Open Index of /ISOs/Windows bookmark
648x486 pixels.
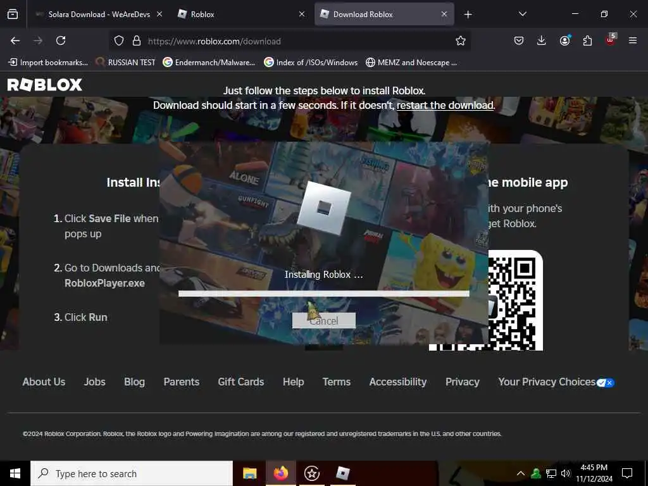[311, 63]
